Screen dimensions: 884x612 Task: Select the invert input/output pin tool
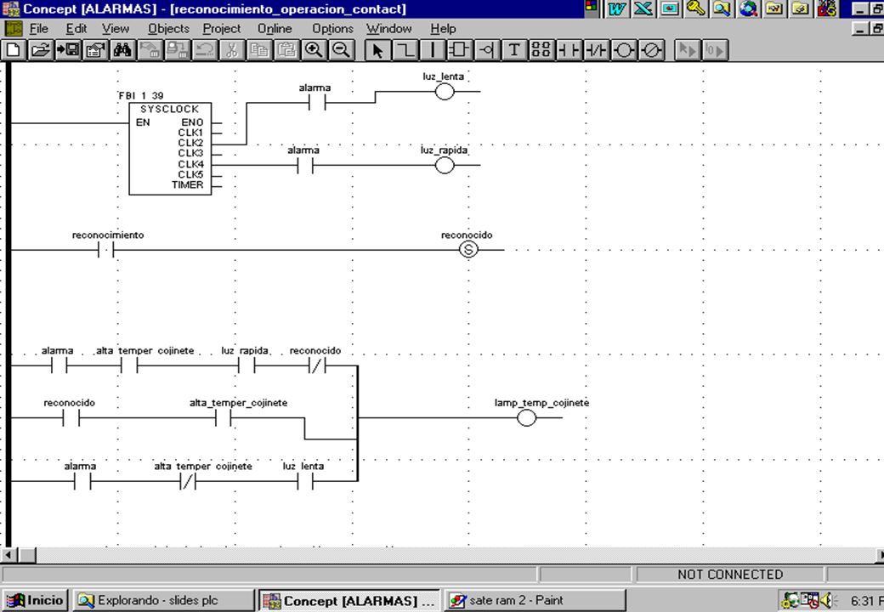click(x=486, y=50)
